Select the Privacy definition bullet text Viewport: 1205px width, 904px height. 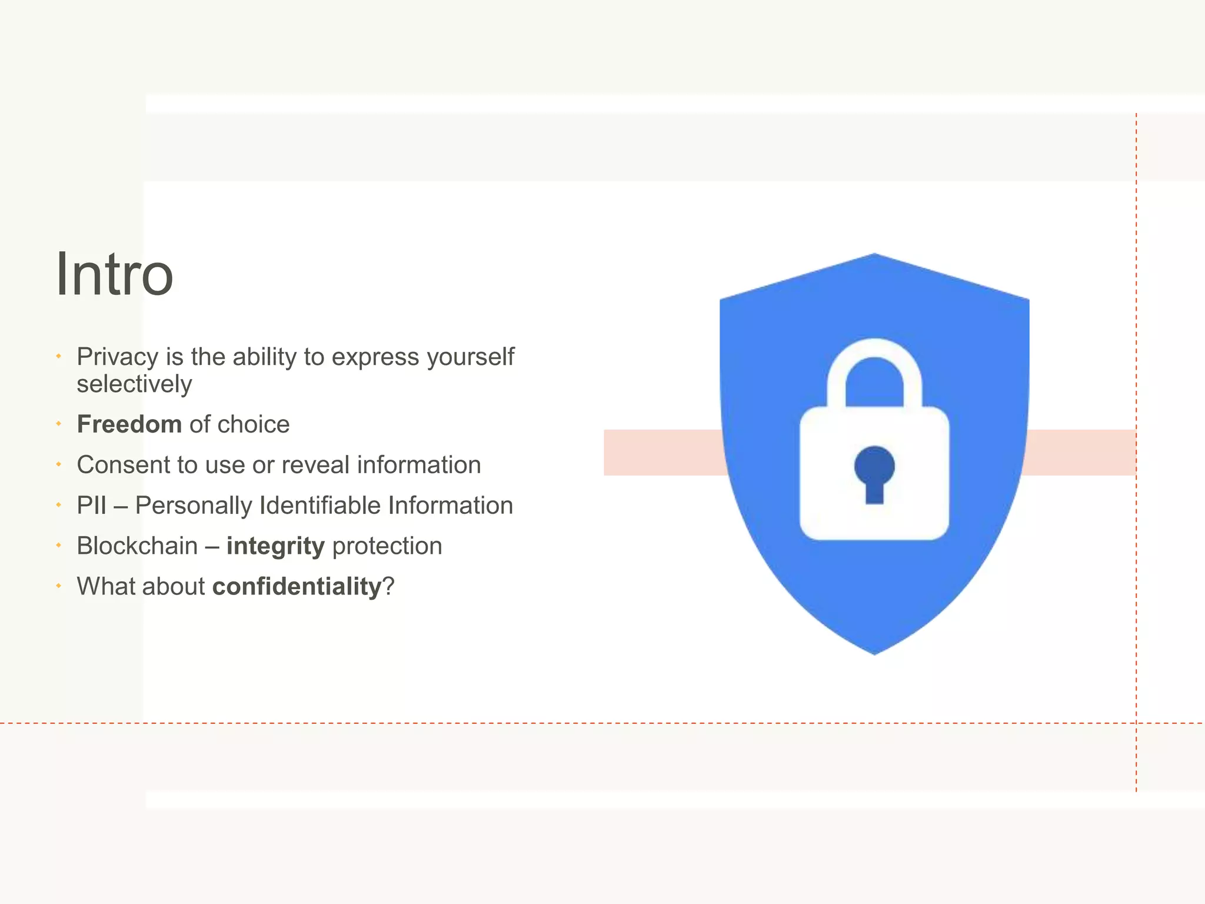295,370
